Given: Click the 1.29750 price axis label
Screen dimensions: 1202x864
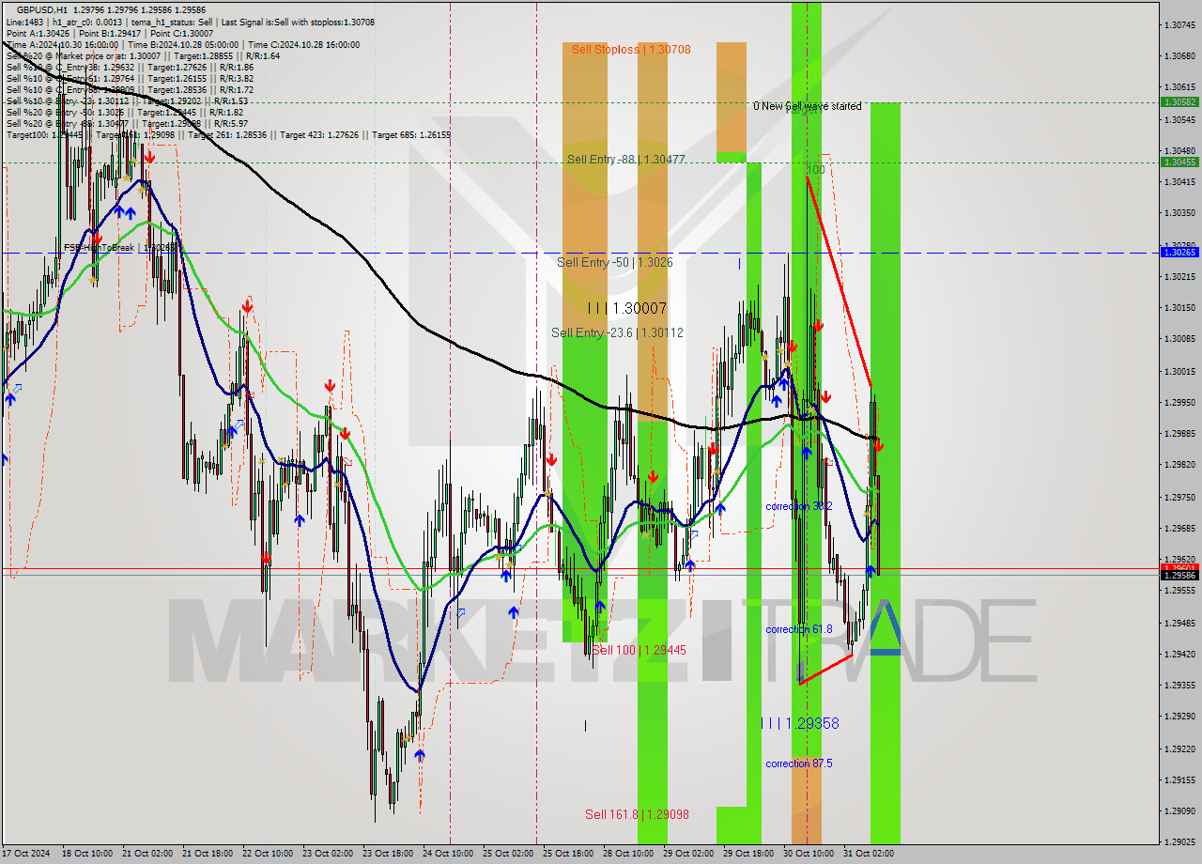Looking at the screenshot, I should [x=1179, y=497].
